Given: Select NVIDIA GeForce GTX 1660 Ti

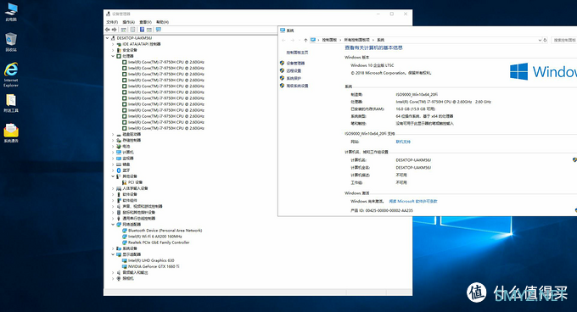Looking at the screenshot, I should (154, 266).
